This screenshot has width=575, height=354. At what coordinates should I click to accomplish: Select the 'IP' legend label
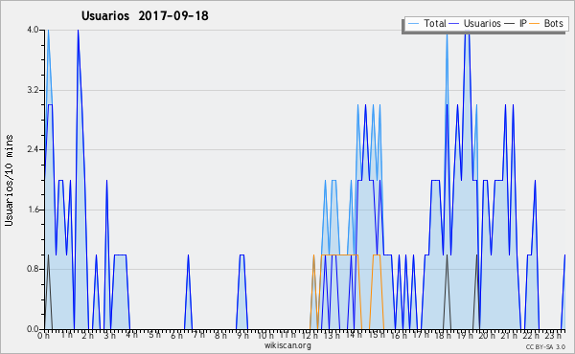tap(523, 23)
